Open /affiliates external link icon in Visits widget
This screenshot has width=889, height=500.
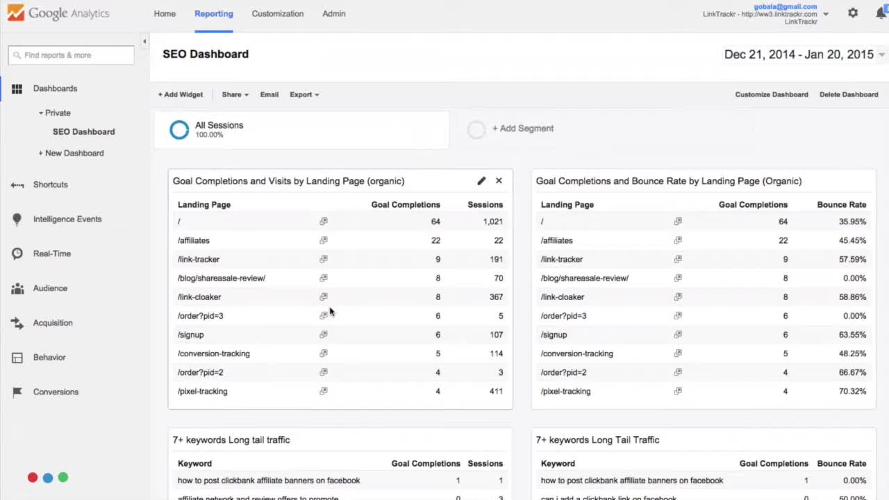pyautogui.click(x=323, y=240)
